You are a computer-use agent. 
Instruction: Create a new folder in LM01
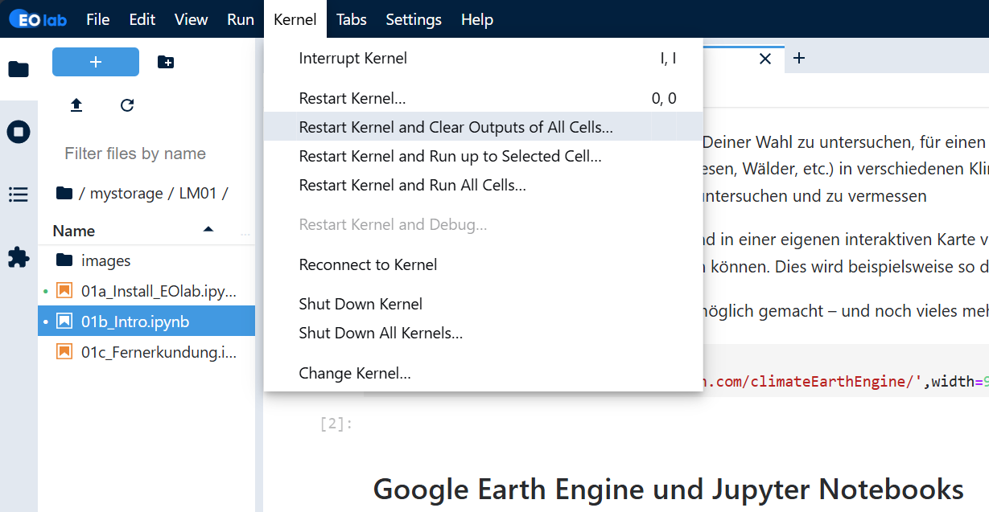point(166,61)
